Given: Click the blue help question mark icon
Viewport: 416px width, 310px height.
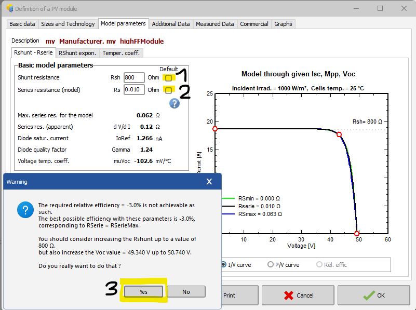Looking at the screenshot, I should click(x=175, y=103).
